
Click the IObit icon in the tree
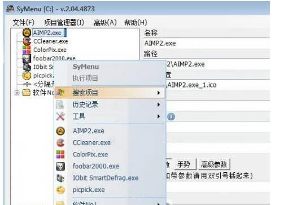tap(27, 67)
